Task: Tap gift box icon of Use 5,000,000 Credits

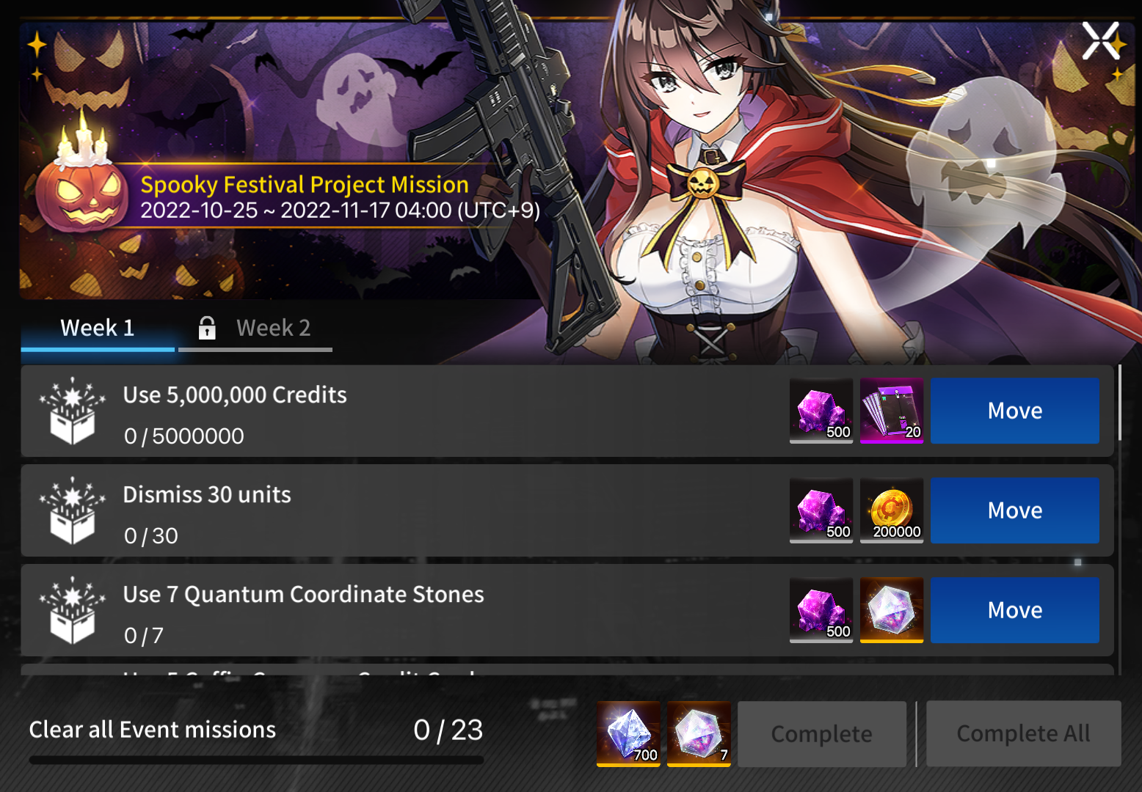Action: pos(72,411)
